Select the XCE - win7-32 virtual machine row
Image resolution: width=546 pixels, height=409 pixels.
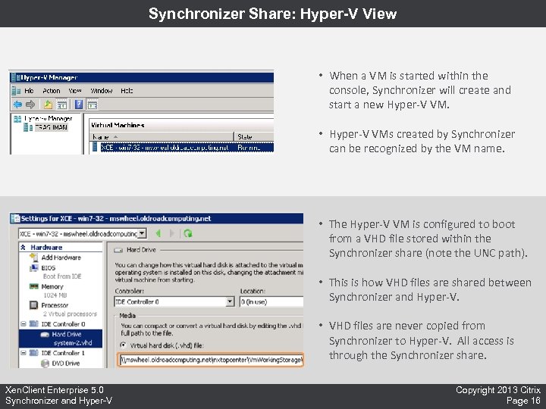click(x=182, y=148)
